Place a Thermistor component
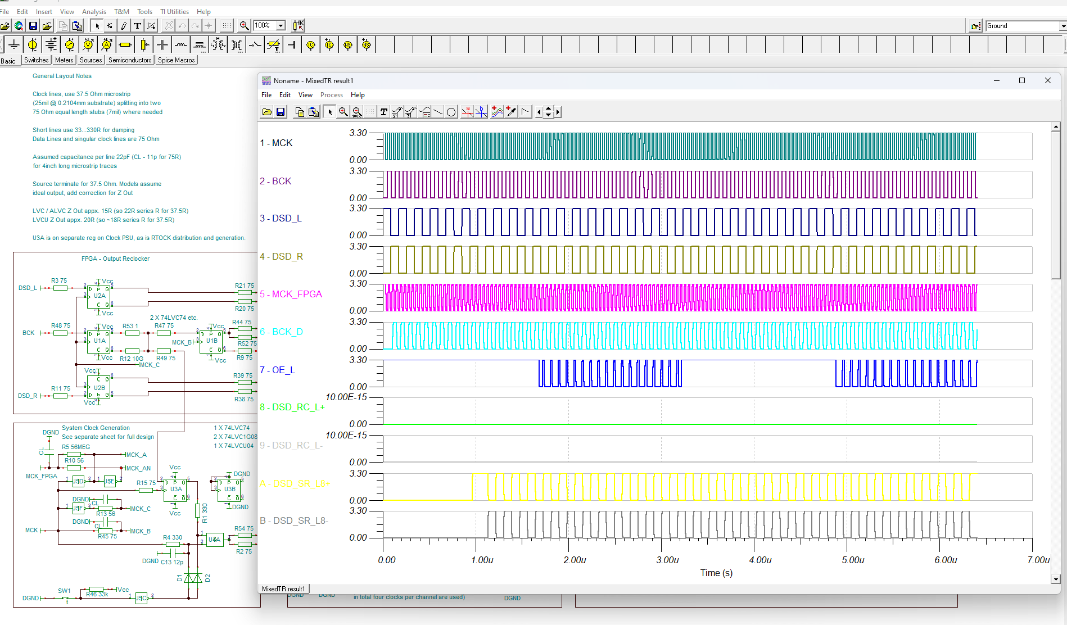Viewport: 1067px width, 625px height. 274,45
